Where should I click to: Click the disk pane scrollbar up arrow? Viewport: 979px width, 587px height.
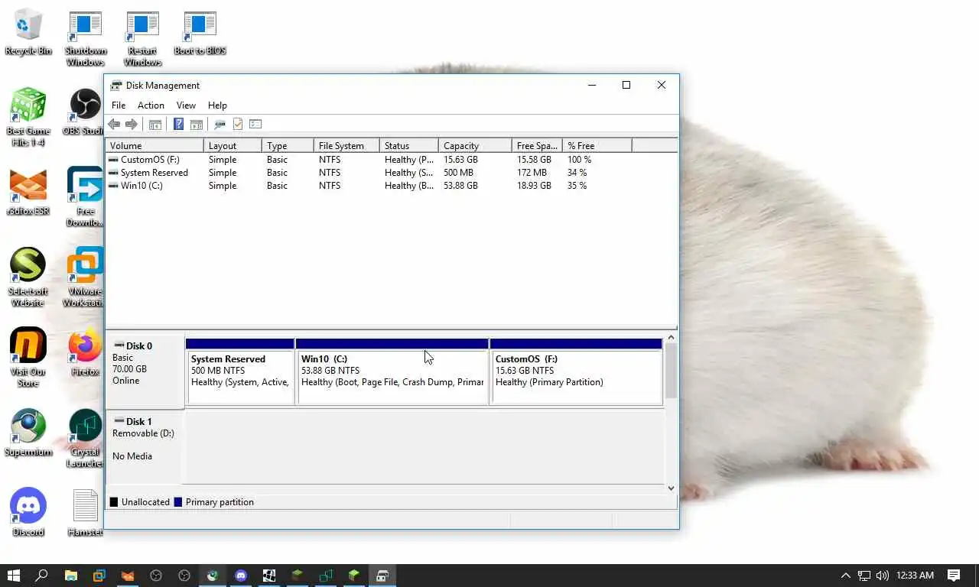tap(671, 337)
